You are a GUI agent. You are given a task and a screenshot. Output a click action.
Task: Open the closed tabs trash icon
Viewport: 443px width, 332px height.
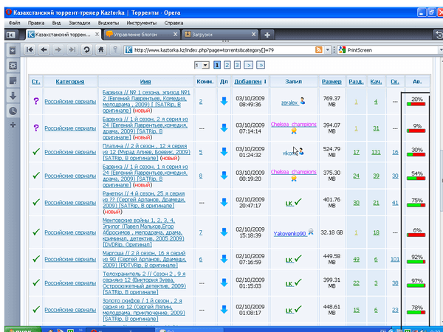pyautogui.click(x=439, y=35)
